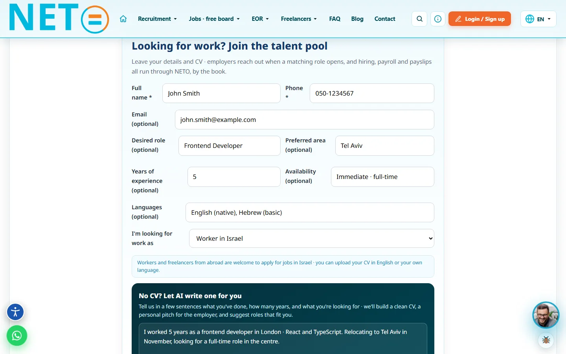Click the NETO logo
This screenshot has width=566, height=354.
pyautogui.click(x=59, y=18)
